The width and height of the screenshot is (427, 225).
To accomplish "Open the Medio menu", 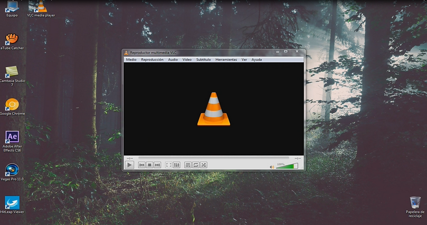I will pyautogui.click(x=131, y=60).
